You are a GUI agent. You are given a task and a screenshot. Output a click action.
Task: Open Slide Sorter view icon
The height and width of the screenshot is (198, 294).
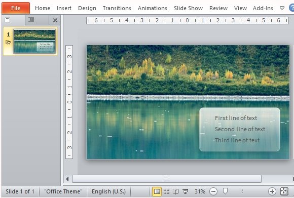point(166,191)
